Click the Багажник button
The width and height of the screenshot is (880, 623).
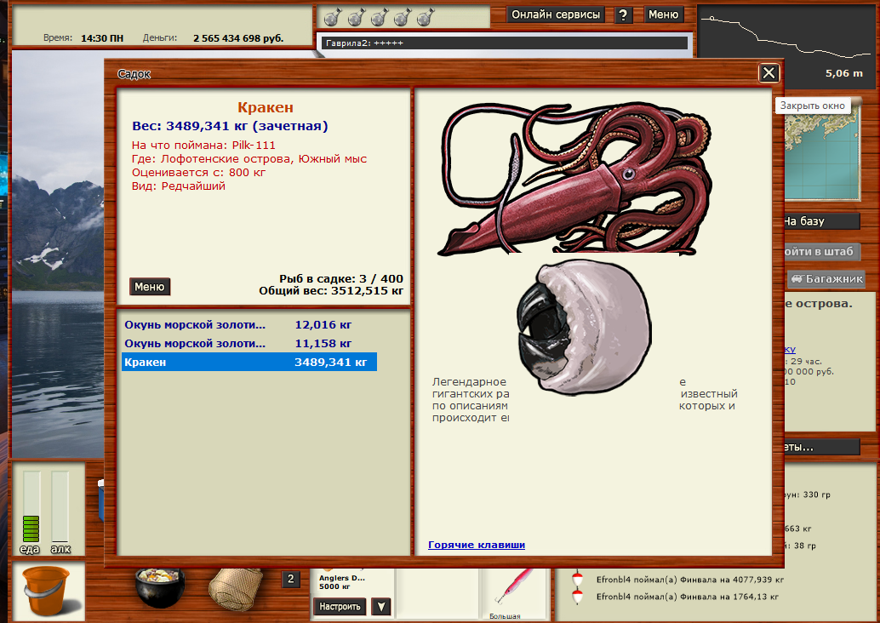pos(827,279)
